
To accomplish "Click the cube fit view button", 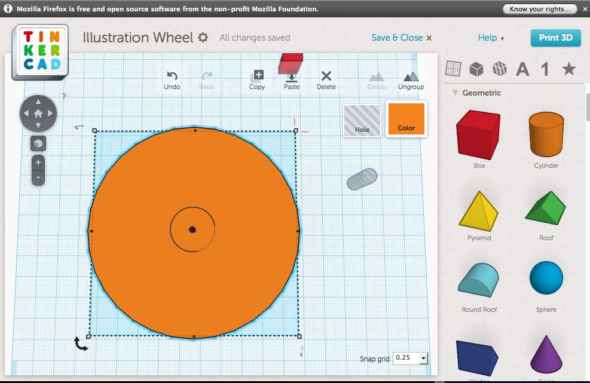I will (x=38, y=143).
